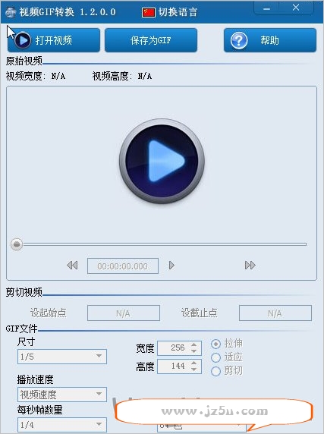Open the 尺寸 dropdown showing 1/5
The image size is (324, 434).
click(x=62, y=357)
